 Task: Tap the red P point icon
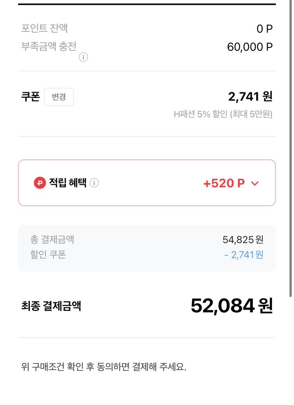point(40,183)
